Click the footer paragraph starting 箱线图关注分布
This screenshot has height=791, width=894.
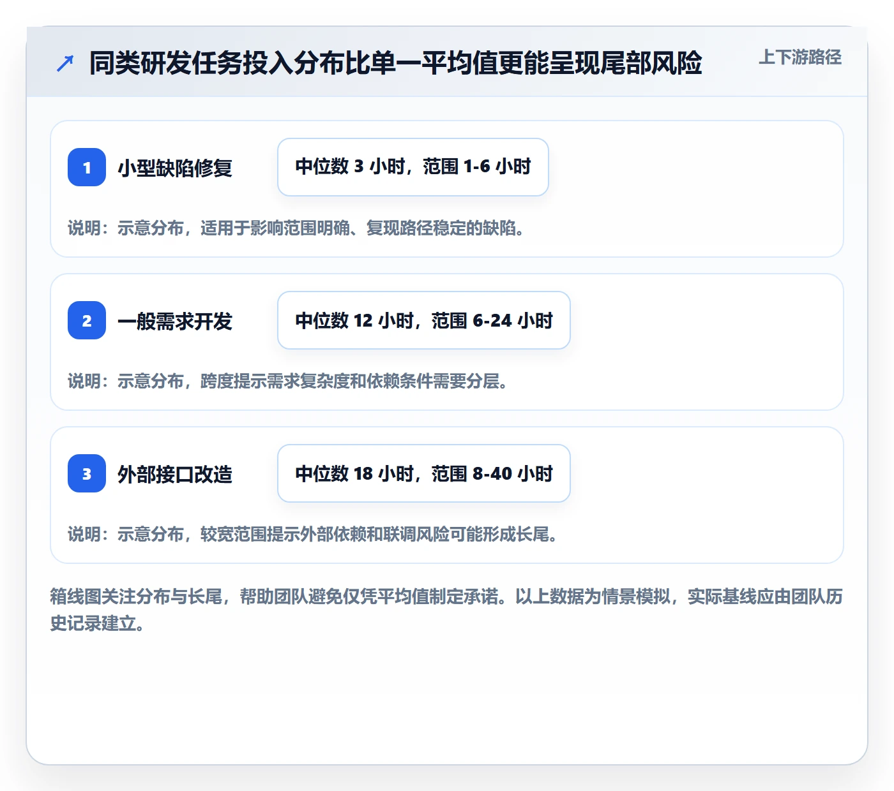coord(446,610)
